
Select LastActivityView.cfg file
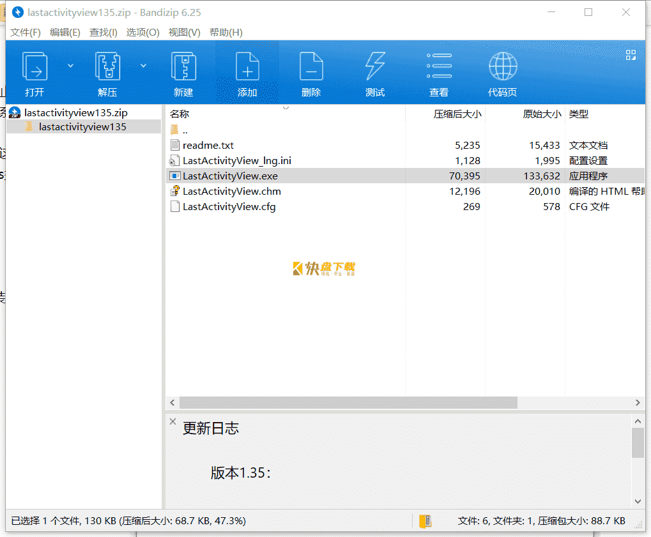point(229,207)
